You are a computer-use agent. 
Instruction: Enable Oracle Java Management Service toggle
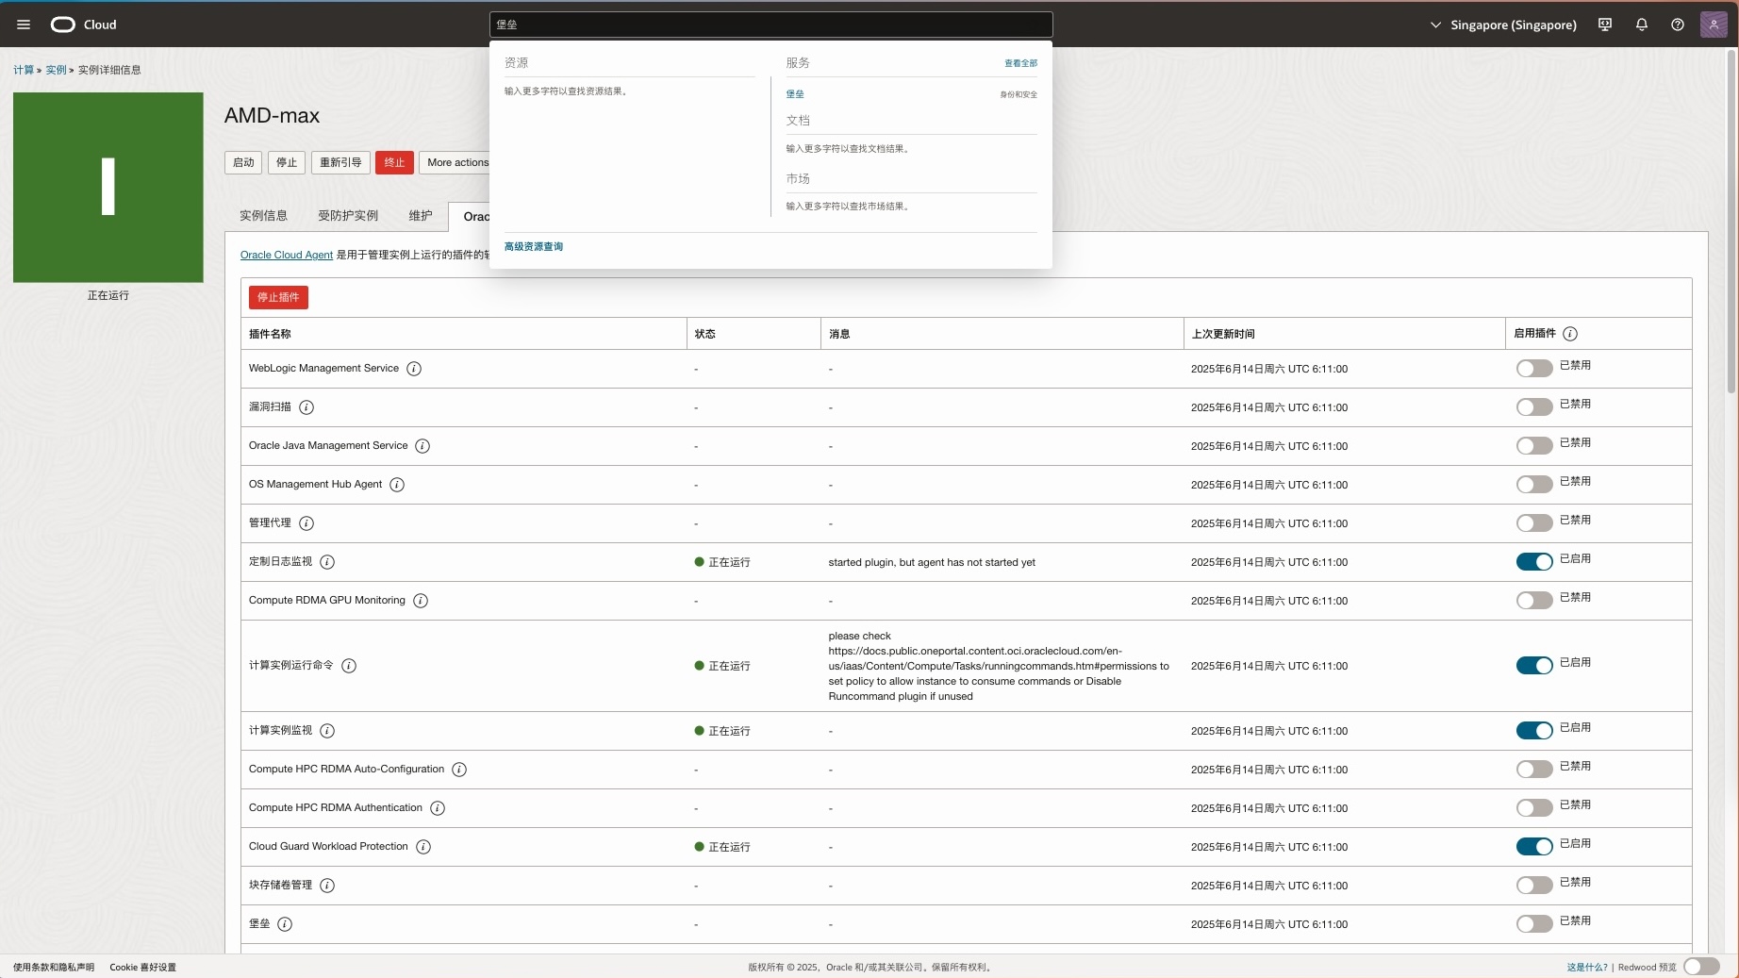[x=1534, y=446]
